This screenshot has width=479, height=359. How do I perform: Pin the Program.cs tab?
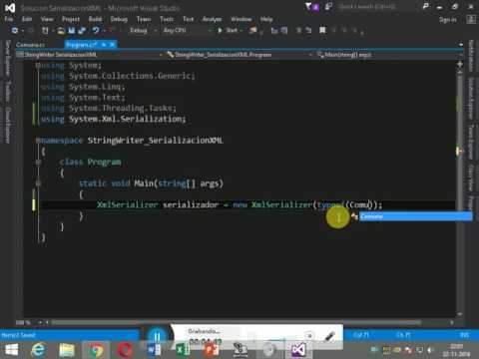pyautogui.click(x=104, y=45)
